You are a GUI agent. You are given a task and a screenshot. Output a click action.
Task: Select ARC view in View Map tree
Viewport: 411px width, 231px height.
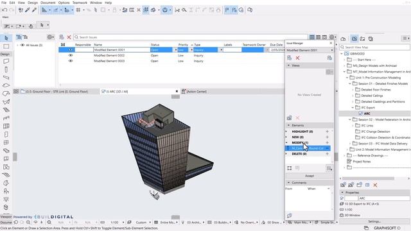point(367,114)
